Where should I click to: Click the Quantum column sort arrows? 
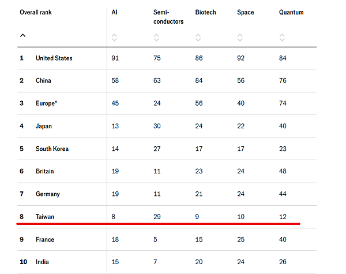(282, 38)
